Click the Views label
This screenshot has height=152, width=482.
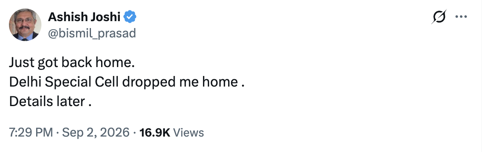188,132
